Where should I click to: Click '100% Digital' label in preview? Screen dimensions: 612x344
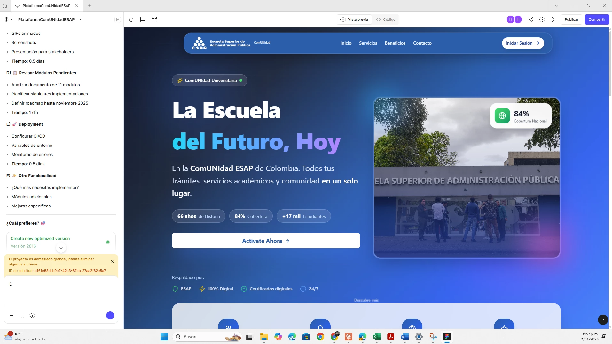(220, 289)
